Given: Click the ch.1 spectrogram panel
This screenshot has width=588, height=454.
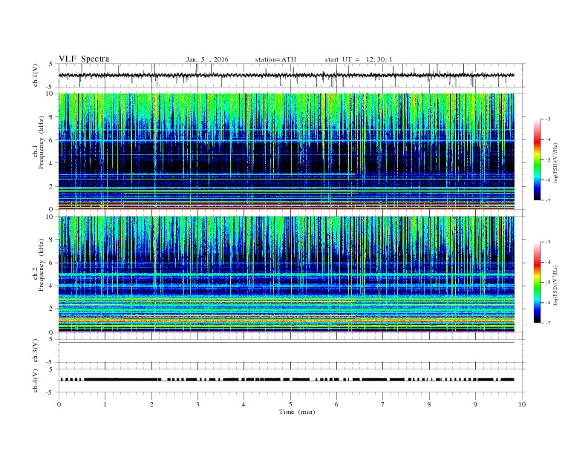Looking at the screenshot, I should tap(287, 151).
